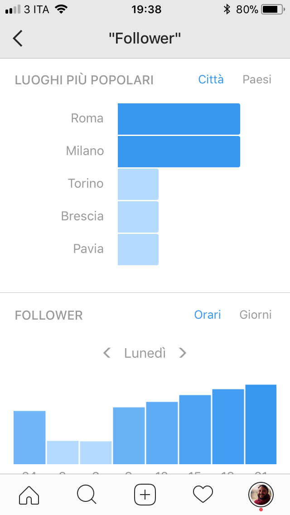
Task: Switch follower view to Giorni
Action: click(256, 315)
